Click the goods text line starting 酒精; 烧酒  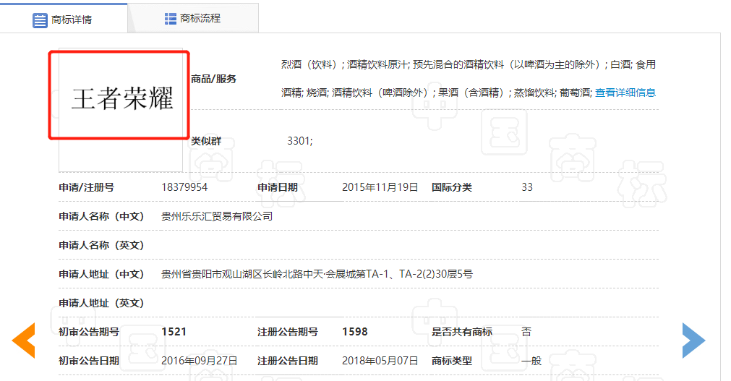point(437,93)
